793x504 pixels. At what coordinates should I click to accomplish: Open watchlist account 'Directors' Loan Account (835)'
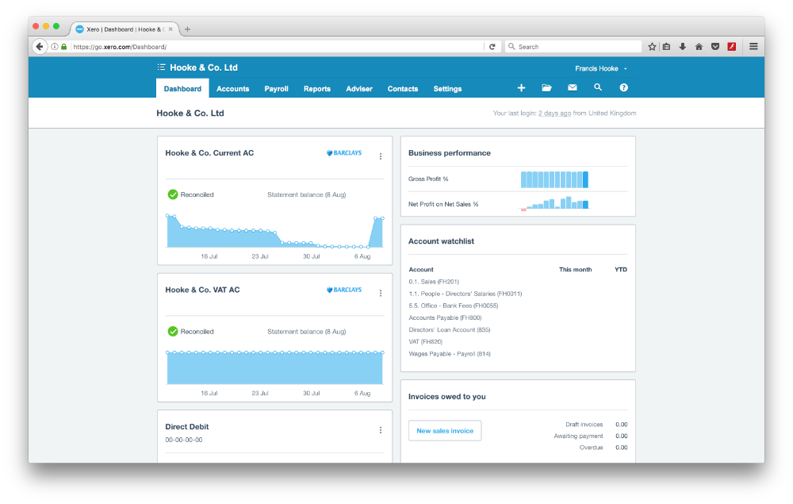[449, 329]
